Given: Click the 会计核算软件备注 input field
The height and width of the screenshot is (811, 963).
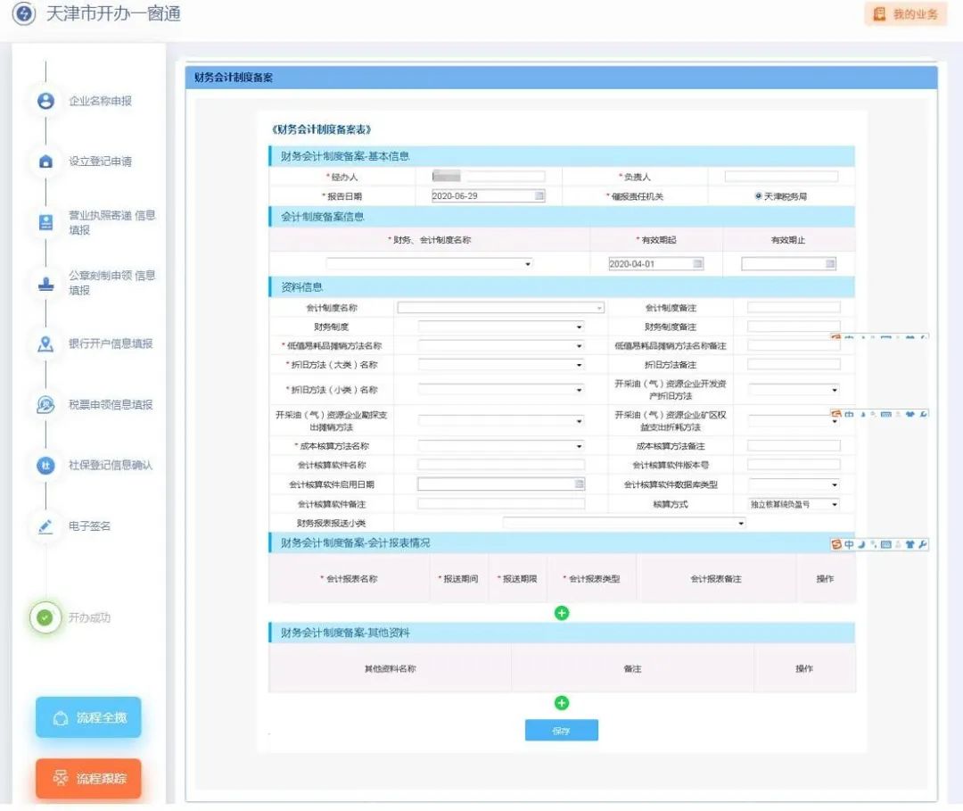Looking at the screenshot, I should 500,504.
